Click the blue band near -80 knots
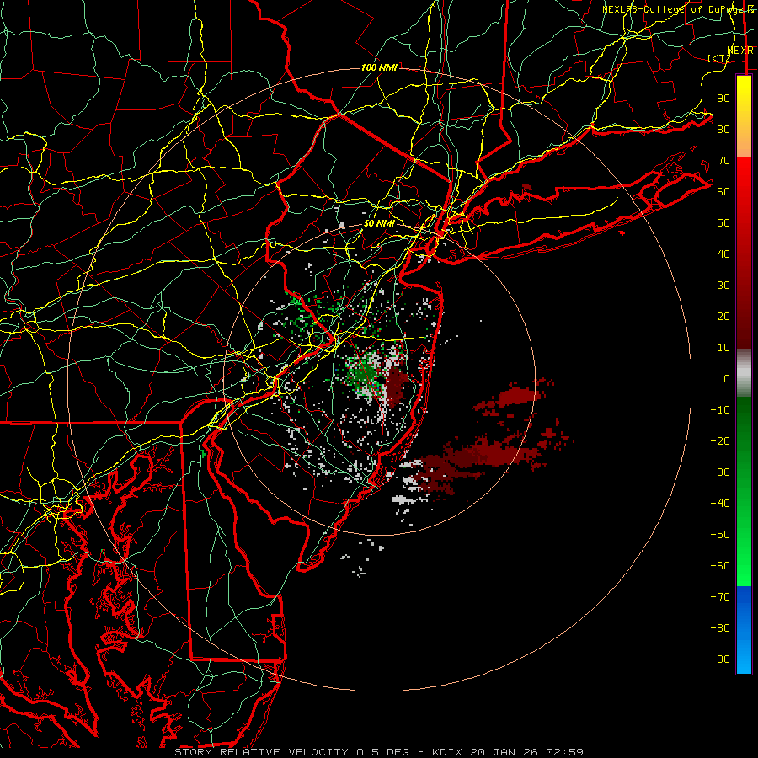Image resolution: width=758 pixels, height=758 pixels. (x=744, y=628)
